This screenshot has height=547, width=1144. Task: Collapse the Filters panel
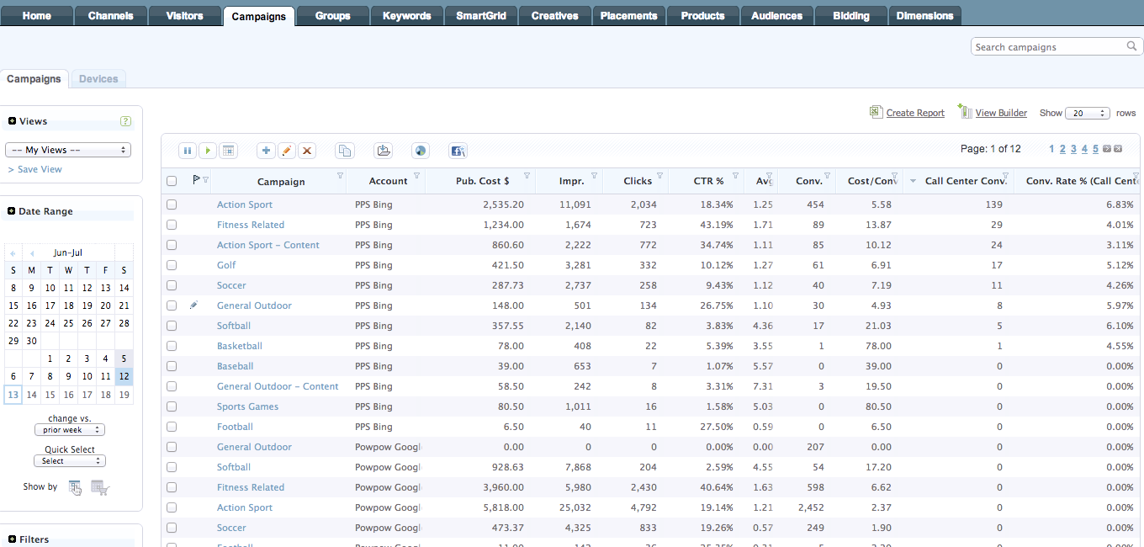pyautogui.click(x=13, y=539)
